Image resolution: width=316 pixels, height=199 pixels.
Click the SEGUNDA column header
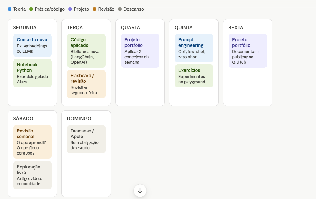(25, 28)
